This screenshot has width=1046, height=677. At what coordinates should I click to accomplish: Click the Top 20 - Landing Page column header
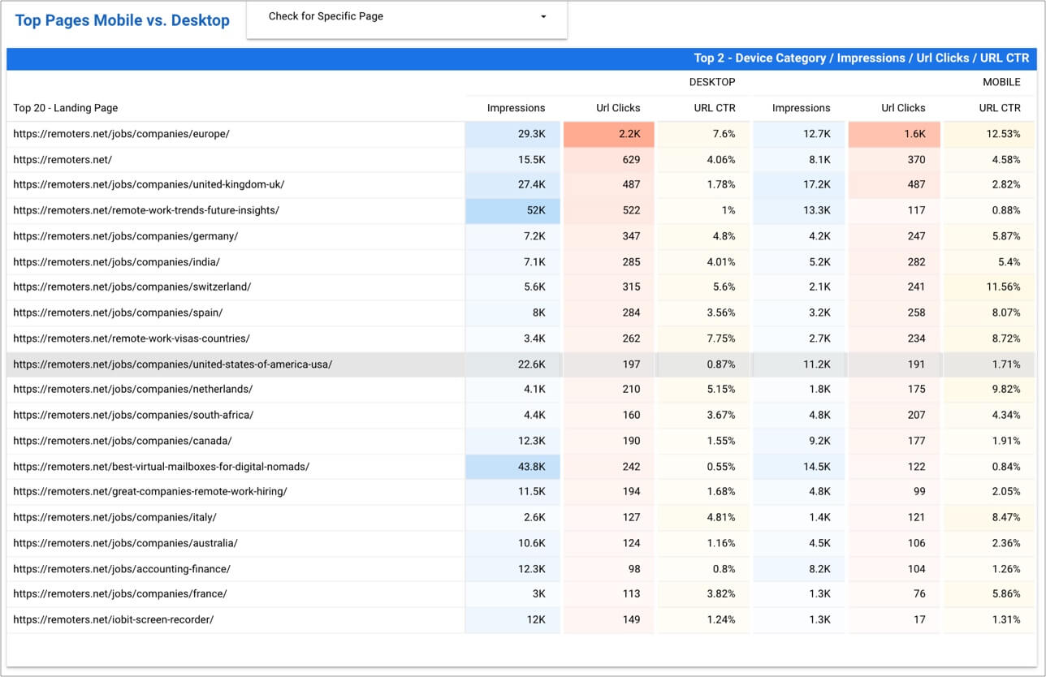click(65, 108)
